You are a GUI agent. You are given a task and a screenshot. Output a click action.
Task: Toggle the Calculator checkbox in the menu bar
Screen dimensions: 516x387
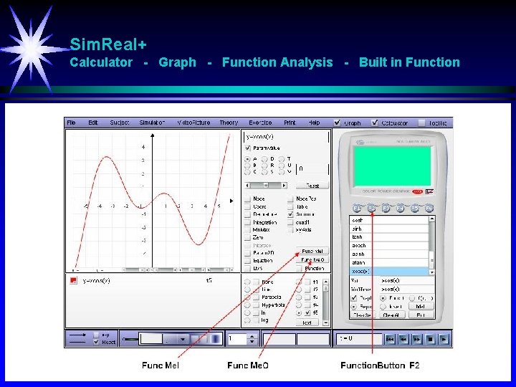375,123
